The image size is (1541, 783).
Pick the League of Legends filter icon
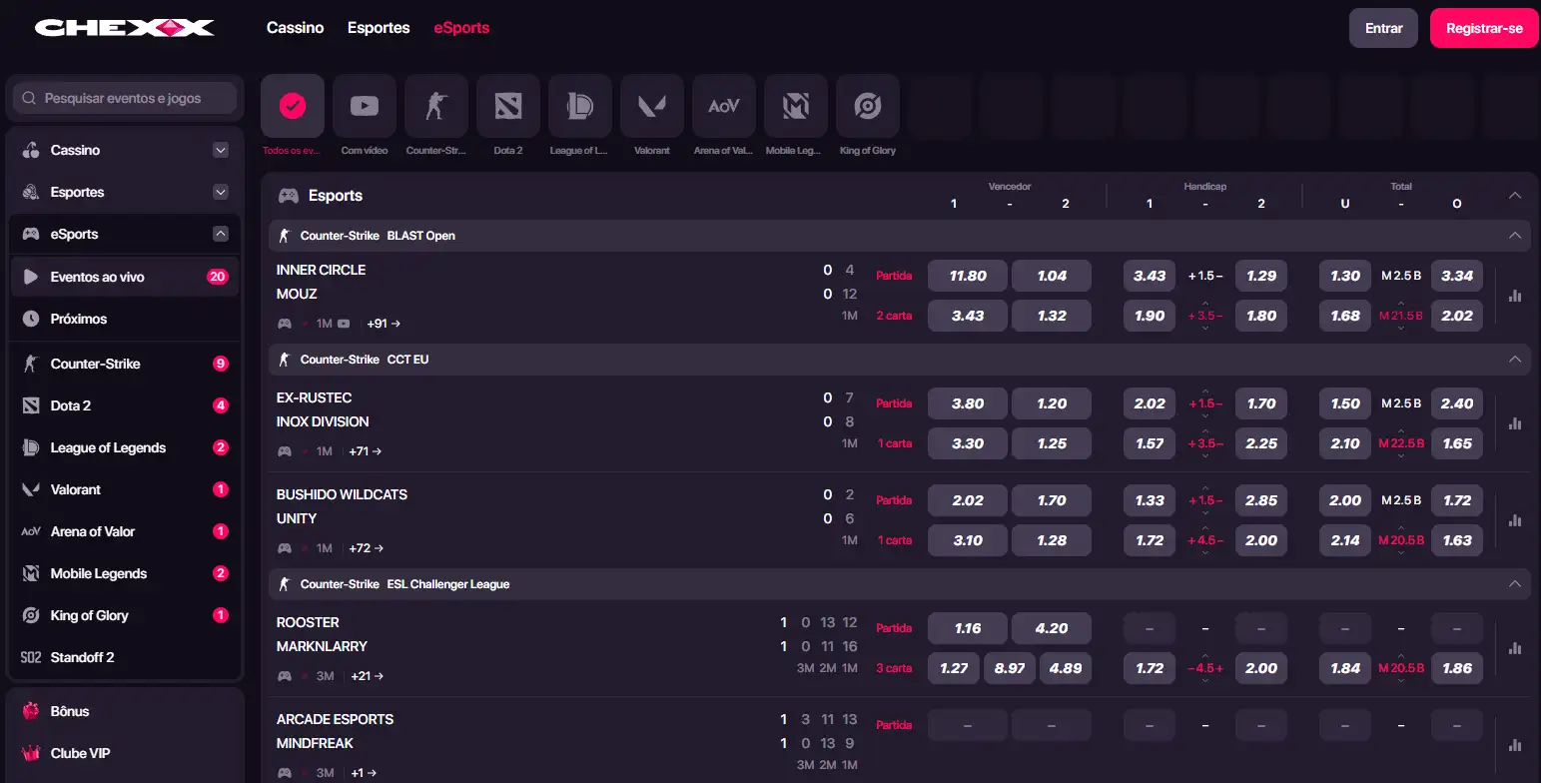[580, 106]
